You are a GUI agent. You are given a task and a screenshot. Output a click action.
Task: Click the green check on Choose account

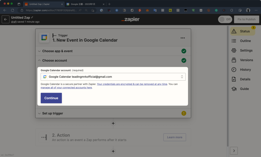[184, 60]
